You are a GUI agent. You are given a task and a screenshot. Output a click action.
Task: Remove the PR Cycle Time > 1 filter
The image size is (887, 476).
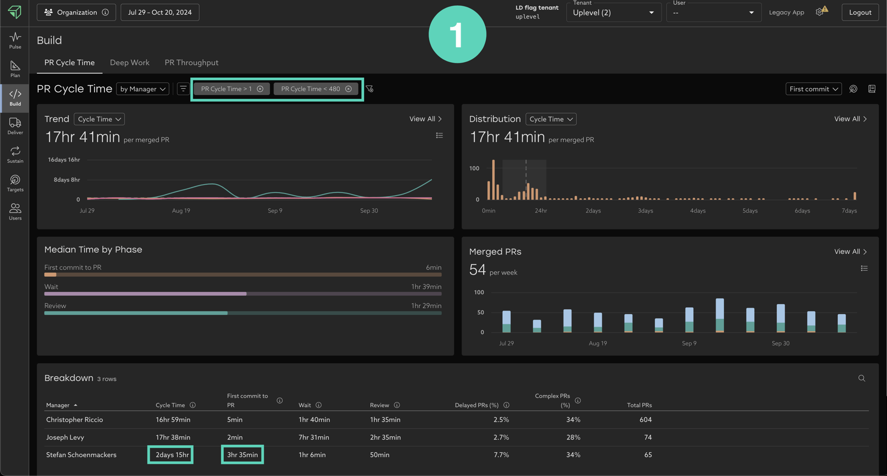260,89
